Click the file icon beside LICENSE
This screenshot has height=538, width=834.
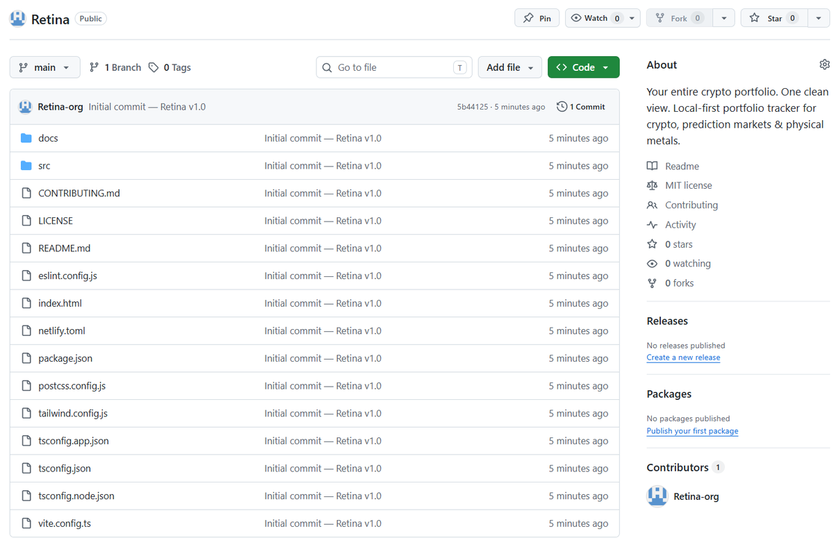[x=26, y=221]
